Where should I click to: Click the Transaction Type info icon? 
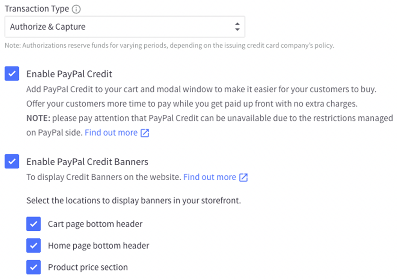pyautogui.click(x=77, y=9)
